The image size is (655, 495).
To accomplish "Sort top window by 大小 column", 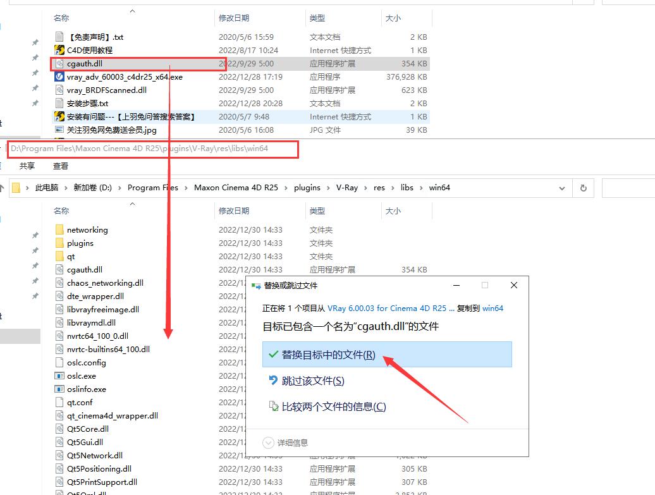I will tap(393, 18).
